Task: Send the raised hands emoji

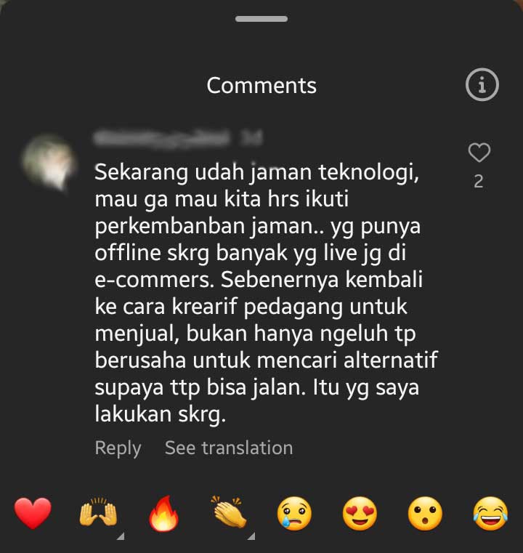Action: pos(98,512)
